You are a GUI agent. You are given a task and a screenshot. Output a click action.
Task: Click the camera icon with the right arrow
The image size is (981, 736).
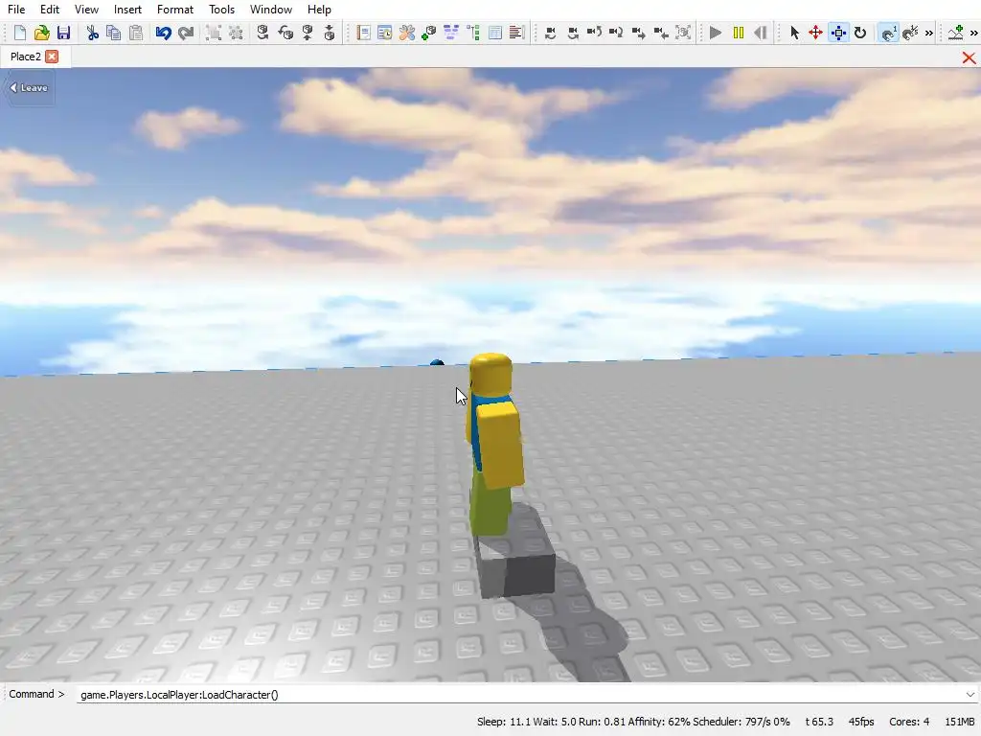tap(638, 33)
